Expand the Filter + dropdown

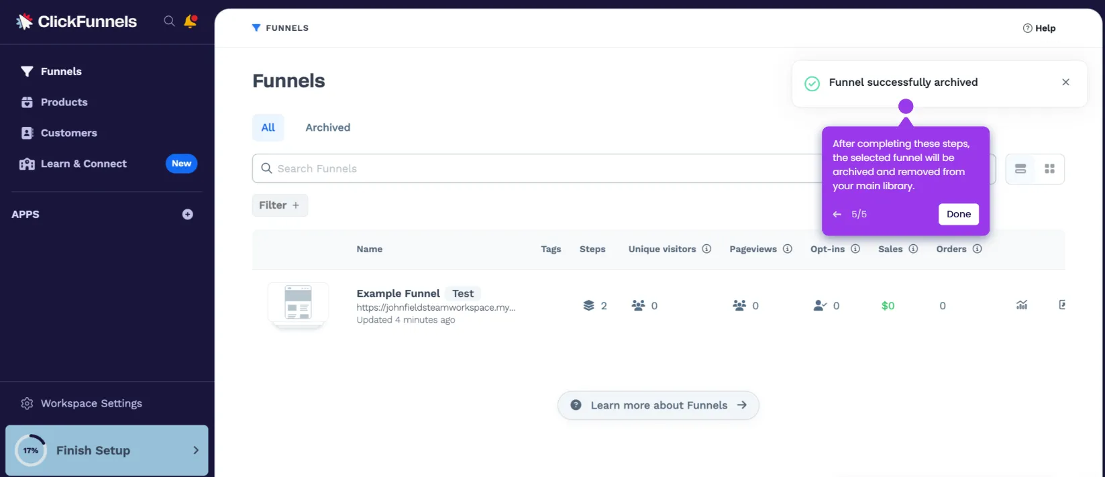(280, 205)
